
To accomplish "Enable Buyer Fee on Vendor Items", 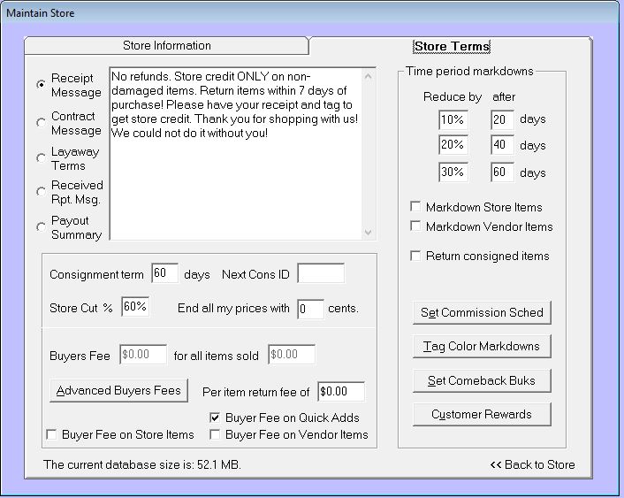I will pyautogui.click(x=215, y=434).
